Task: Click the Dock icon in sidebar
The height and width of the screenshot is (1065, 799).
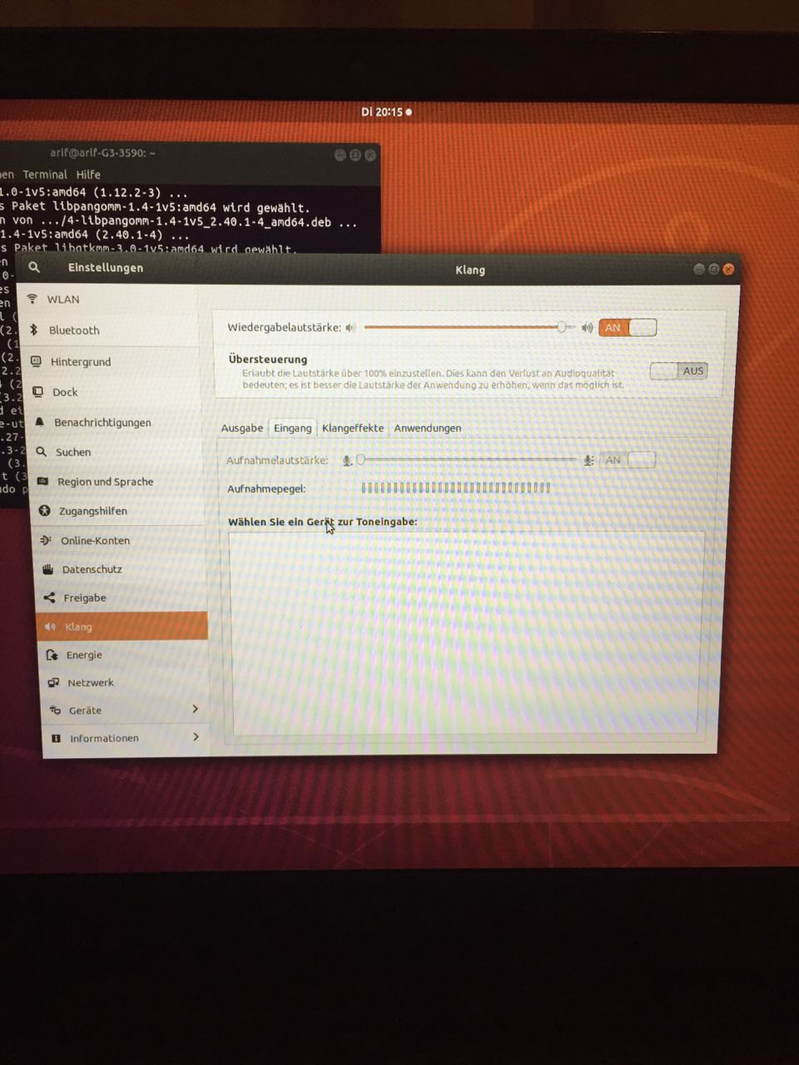Action: pyautogui.click(x=37, y=392)
